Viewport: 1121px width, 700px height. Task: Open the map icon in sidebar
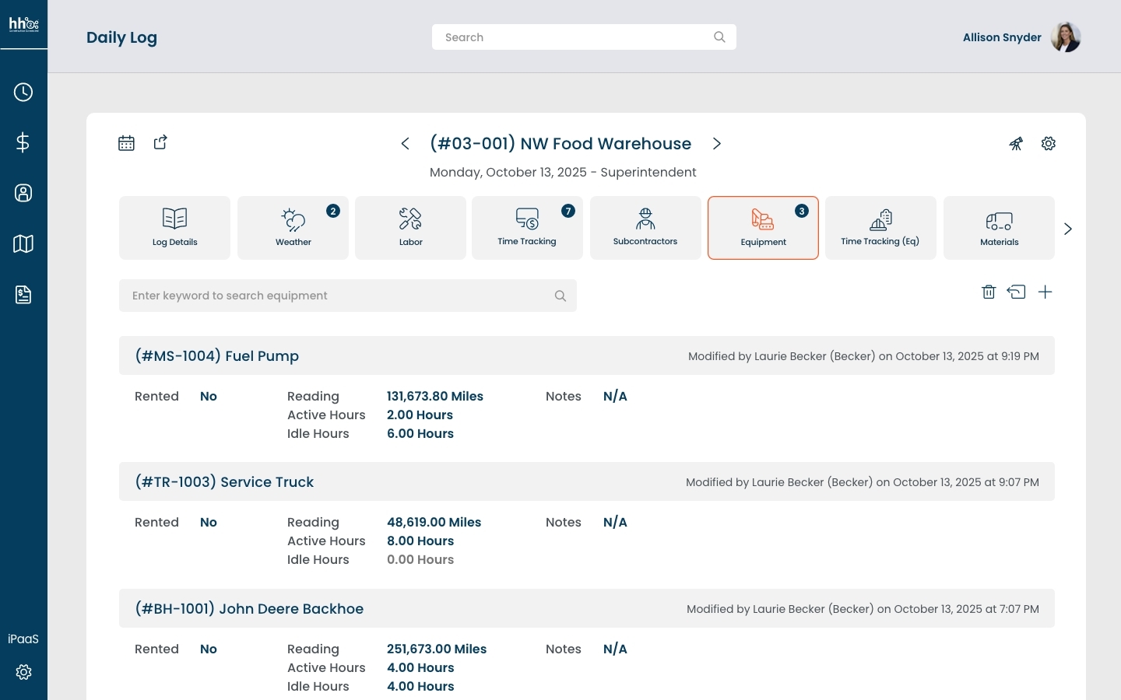click(23, 244)
